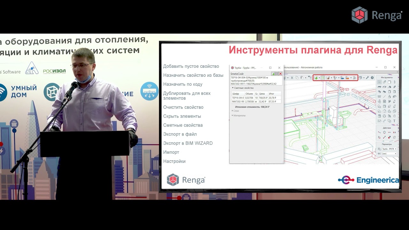Click the Сметные свойства slide list item

[x=183, y=125]
